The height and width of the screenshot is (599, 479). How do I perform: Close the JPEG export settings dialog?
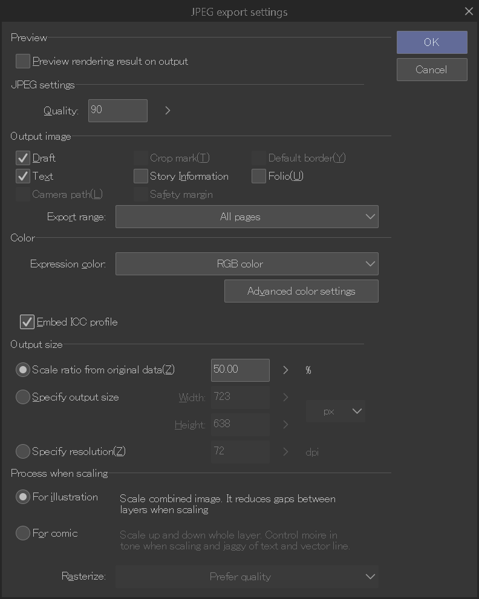click(x=469, y=11)
